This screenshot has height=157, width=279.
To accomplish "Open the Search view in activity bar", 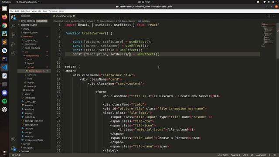I will click(x=14, y=26).
